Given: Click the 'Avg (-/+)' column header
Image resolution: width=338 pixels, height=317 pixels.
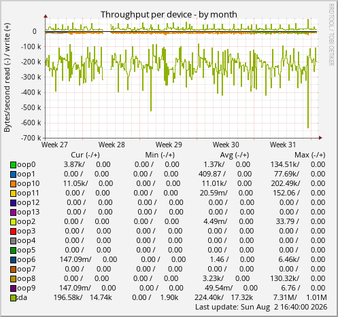Looking at the screenshot, I should (x=235, y=155).
